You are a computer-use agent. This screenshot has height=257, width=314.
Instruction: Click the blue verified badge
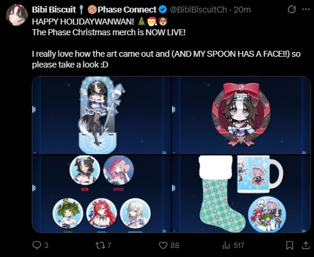click(162, 10)
